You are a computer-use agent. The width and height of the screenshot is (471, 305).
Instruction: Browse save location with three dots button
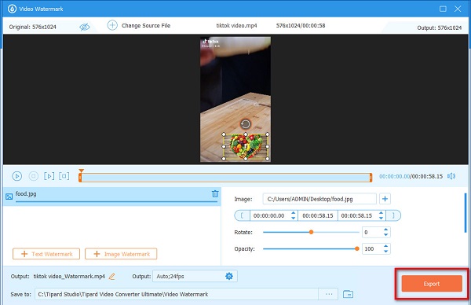tap(329, 294)
